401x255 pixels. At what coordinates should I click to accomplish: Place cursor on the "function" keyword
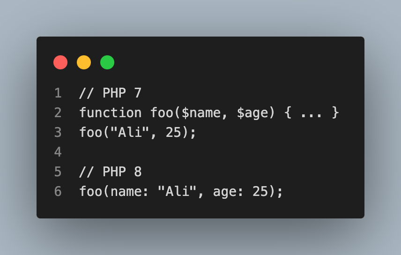pos(111,113)
